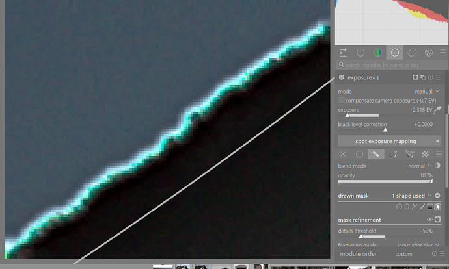Click the search magnifier icon
449x269 pixels.
342,64
